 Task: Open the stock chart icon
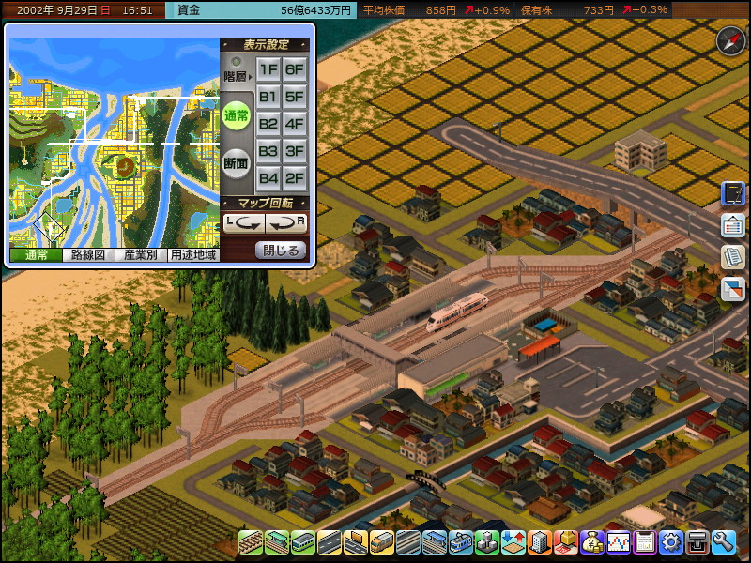point(619,542)
